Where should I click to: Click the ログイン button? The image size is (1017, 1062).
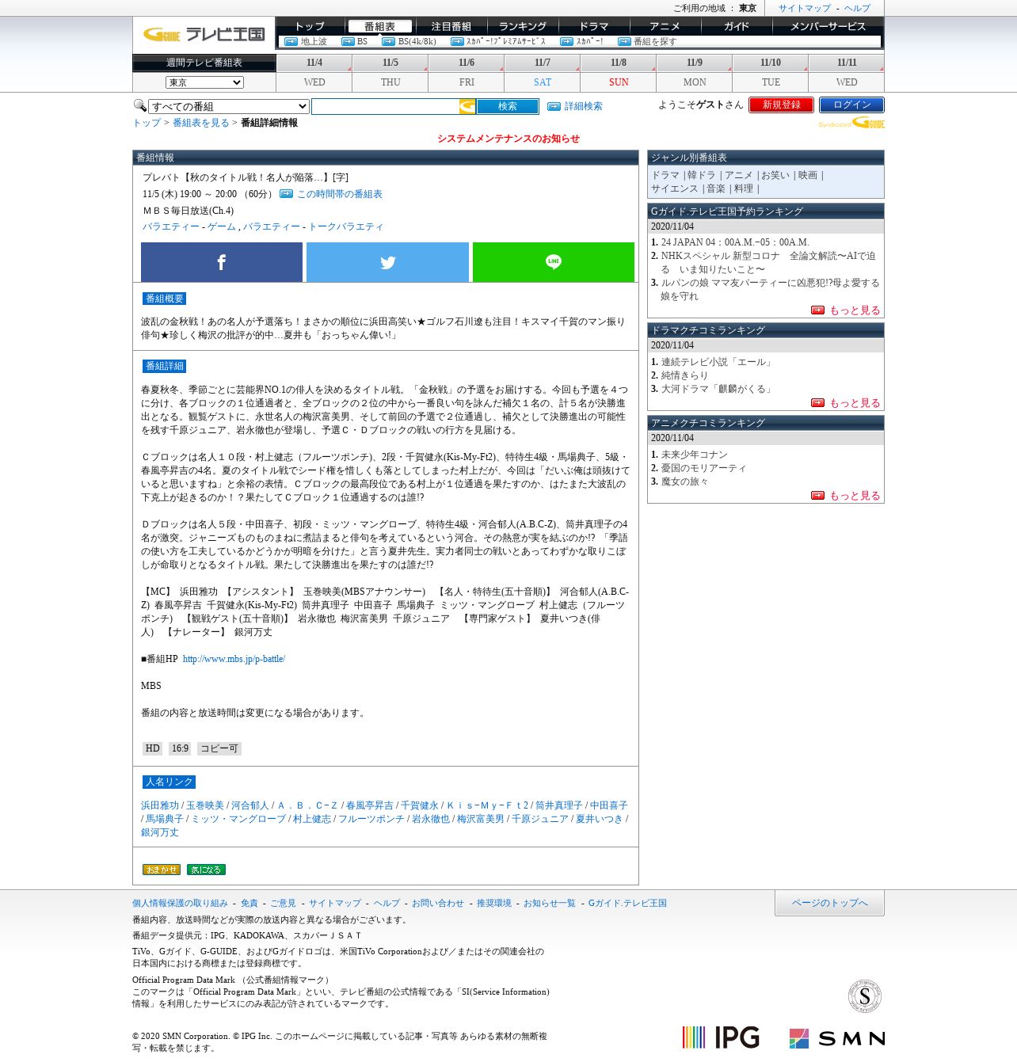click(x=851, y=105)
